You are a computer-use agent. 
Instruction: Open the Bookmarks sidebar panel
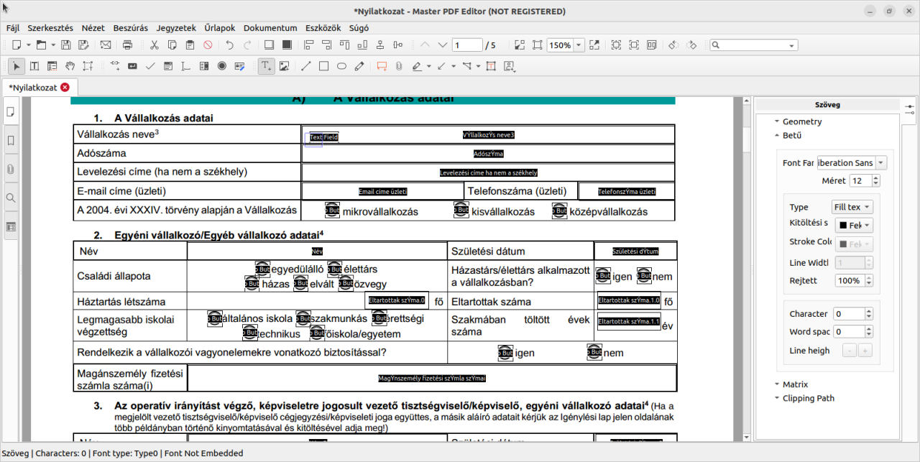pos(10,140)
